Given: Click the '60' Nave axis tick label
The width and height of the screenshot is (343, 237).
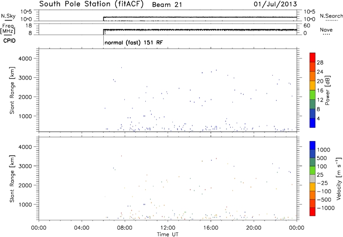Looking at the screenshot, I should coord(307,26).
